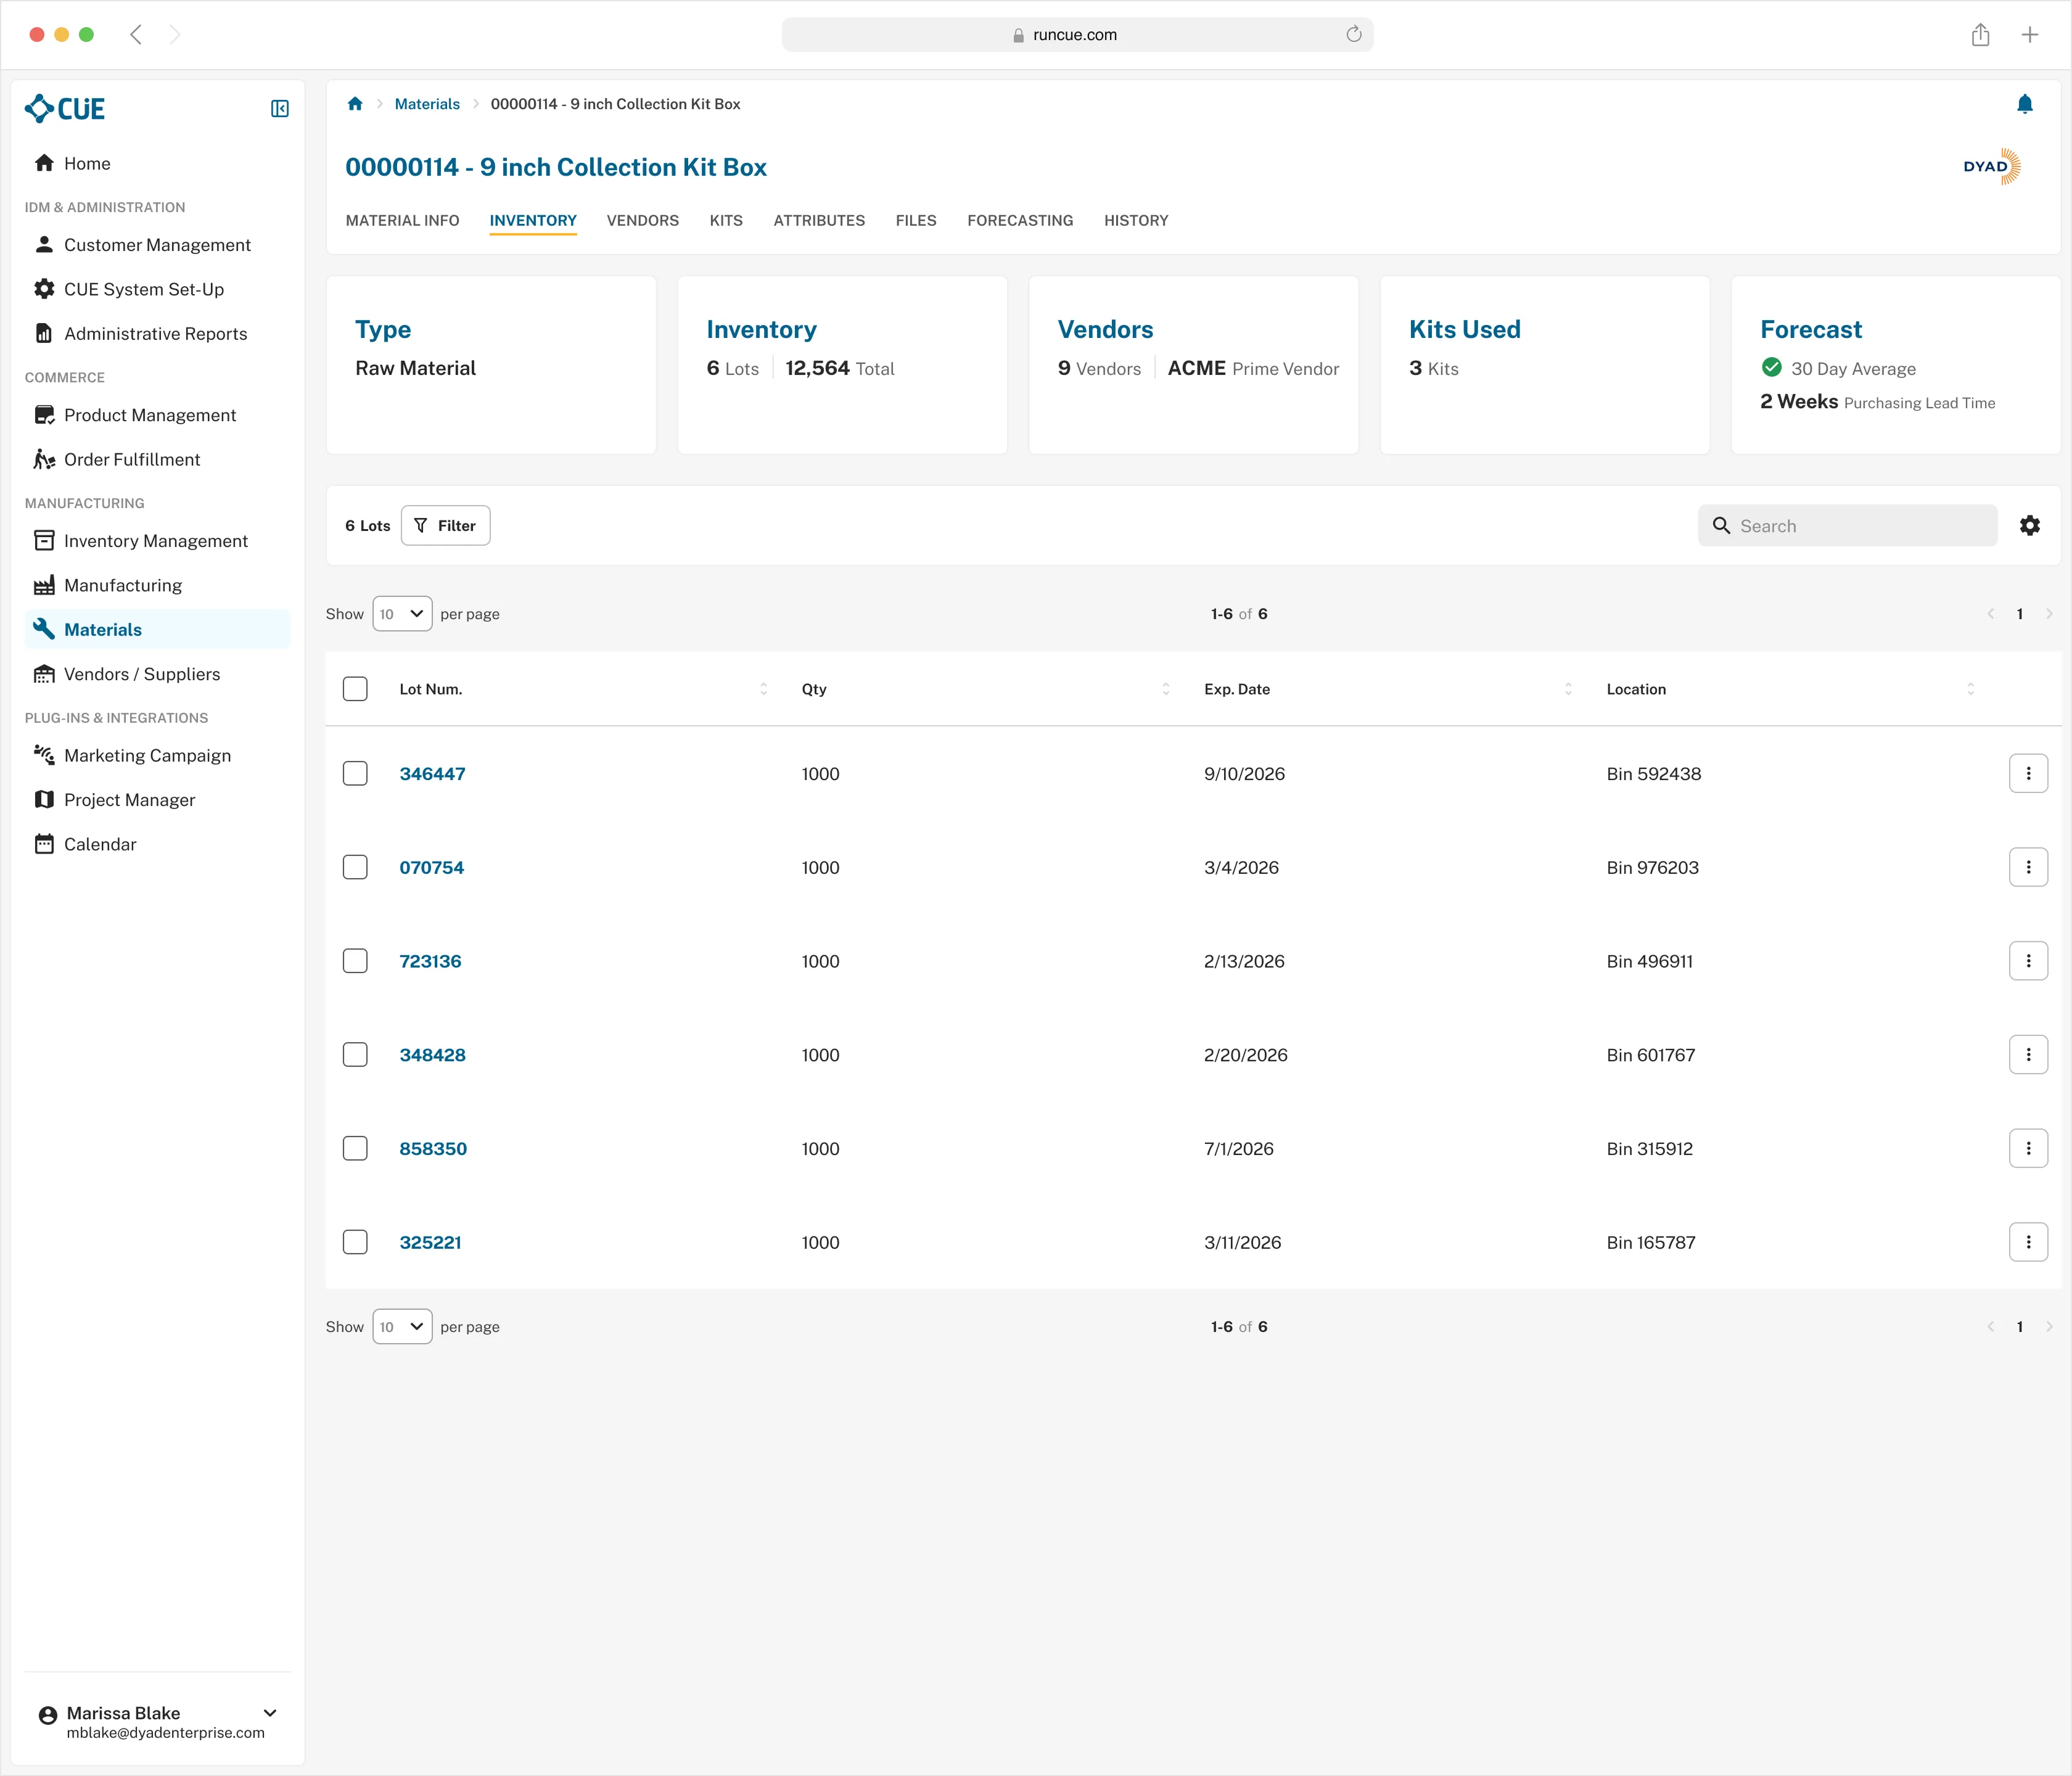This screenshot has width=2072, height=1776.
Task: Click the CUE logo
Action: click(65, 109)
